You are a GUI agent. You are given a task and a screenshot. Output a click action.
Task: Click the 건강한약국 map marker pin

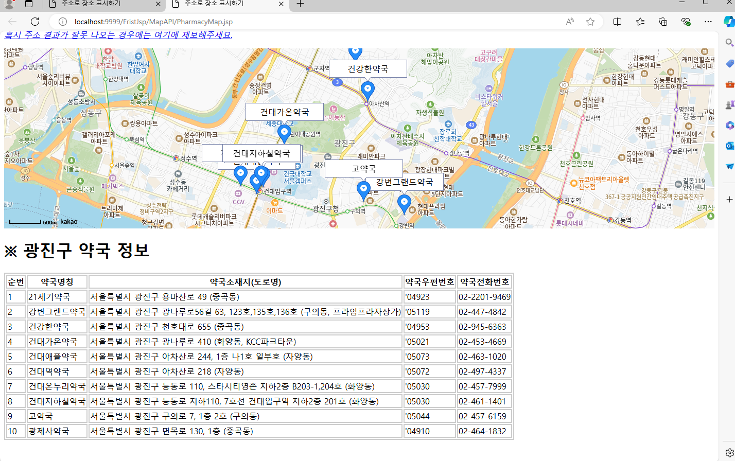click(367, 91)
